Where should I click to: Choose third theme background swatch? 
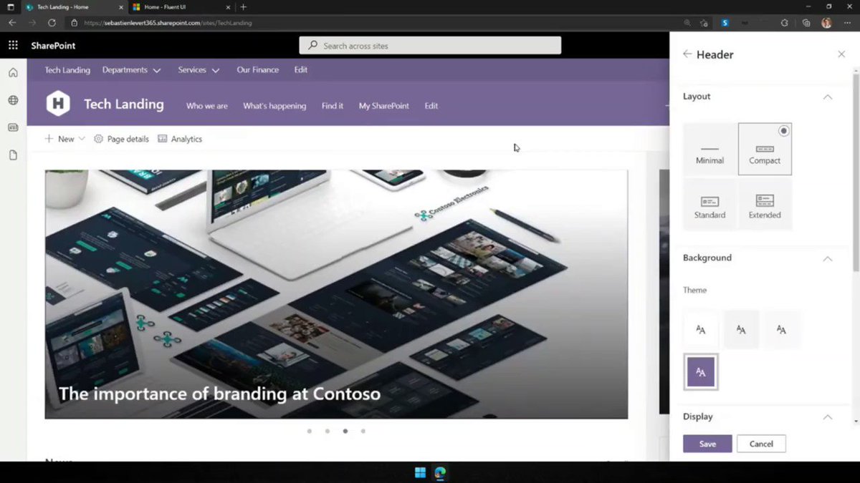pos(781,329)
